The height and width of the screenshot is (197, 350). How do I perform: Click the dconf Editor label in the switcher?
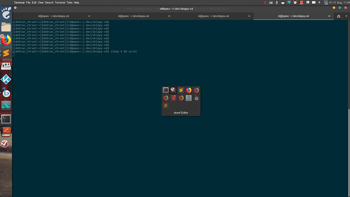(181, 113)
